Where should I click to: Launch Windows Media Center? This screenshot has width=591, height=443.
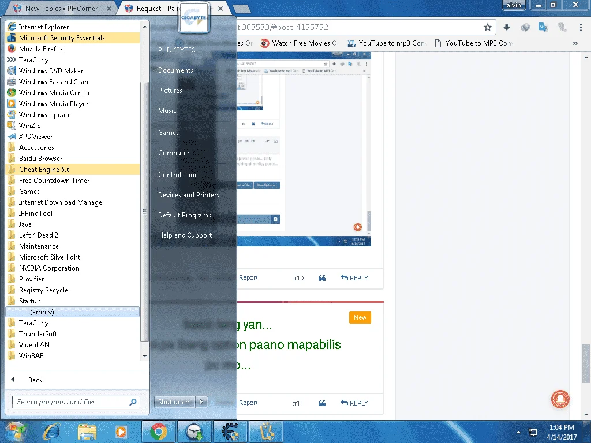(73, 92)
